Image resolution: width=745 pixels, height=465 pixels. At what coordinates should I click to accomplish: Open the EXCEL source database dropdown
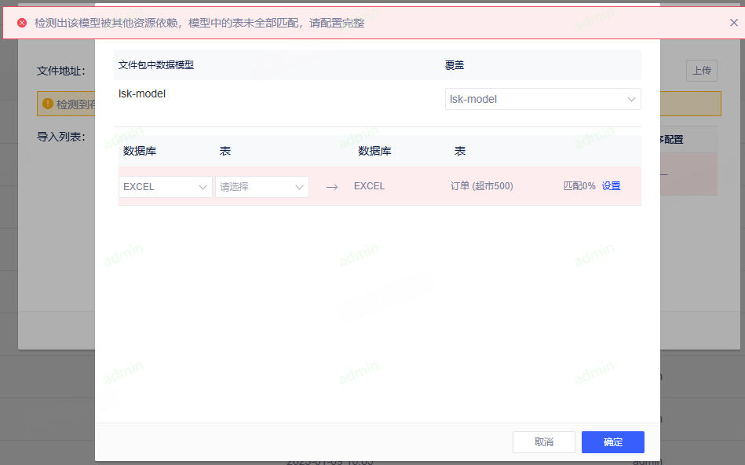(x=165, y=187)
